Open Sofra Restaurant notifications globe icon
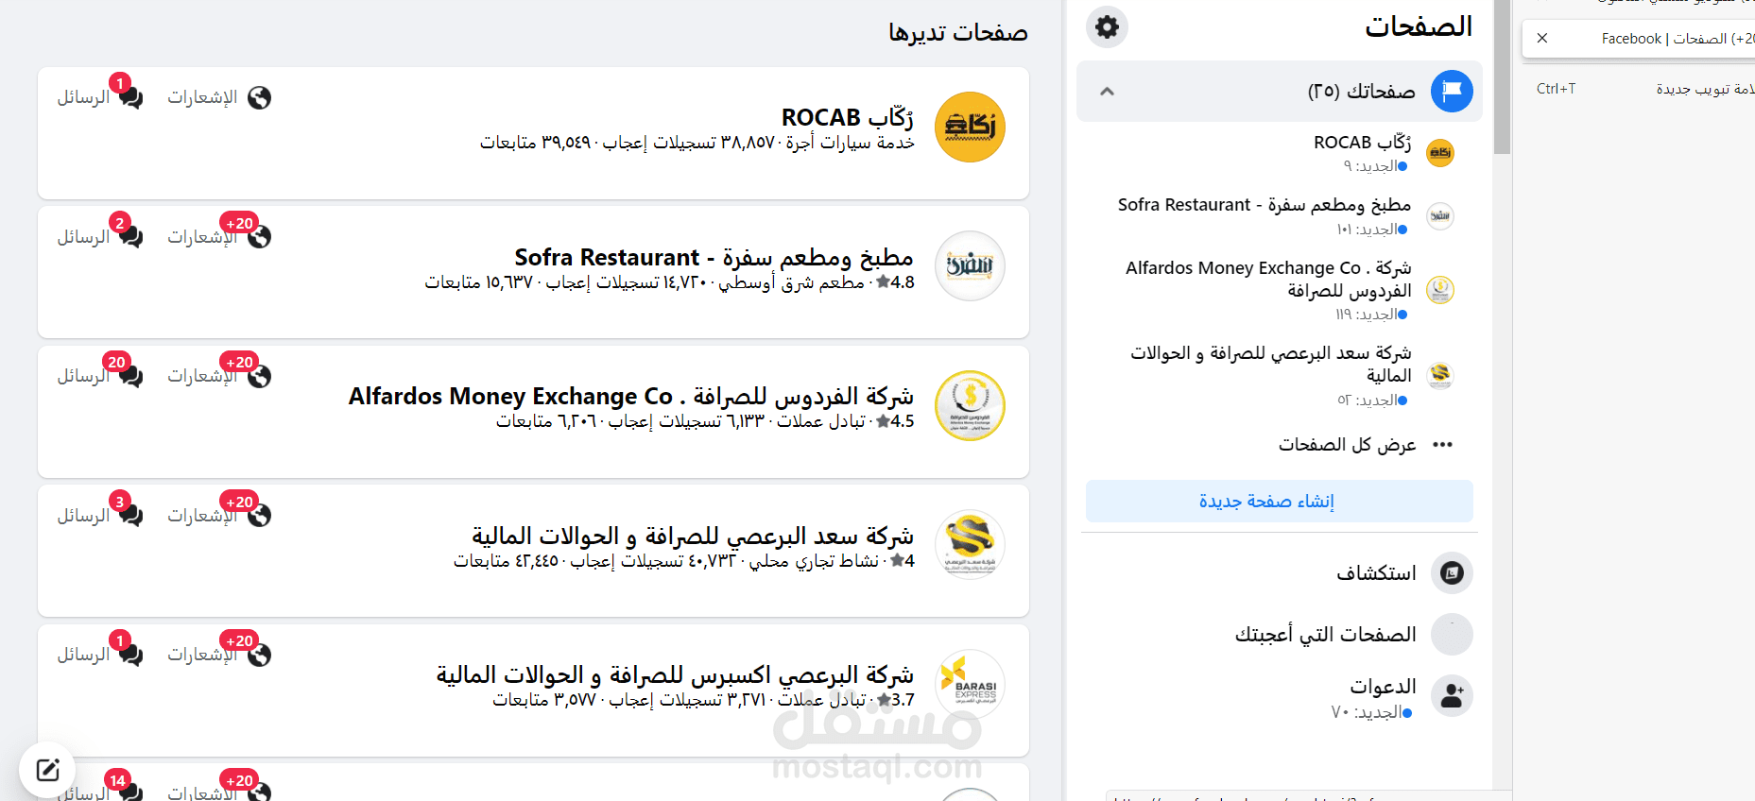 pyautogui.click(x=259, y=237)
